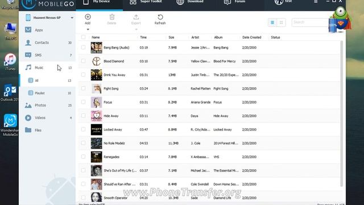Open Files in the sidebar

(x=47, y=130)
